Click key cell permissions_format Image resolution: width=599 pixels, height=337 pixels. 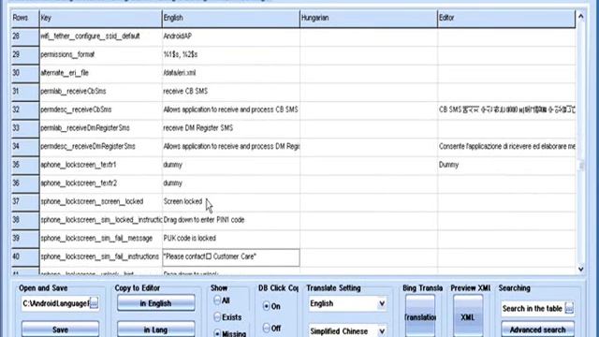pos(101,54)
